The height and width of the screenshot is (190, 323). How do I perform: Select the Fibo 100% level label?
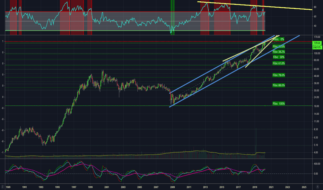coord(279,104)
